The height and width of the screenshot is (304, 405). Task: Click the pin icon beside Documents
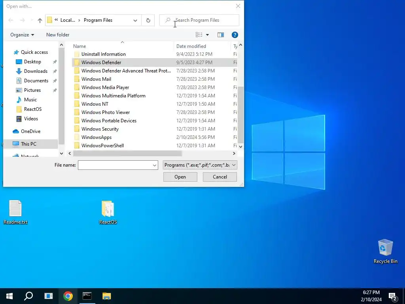(55, 81)
